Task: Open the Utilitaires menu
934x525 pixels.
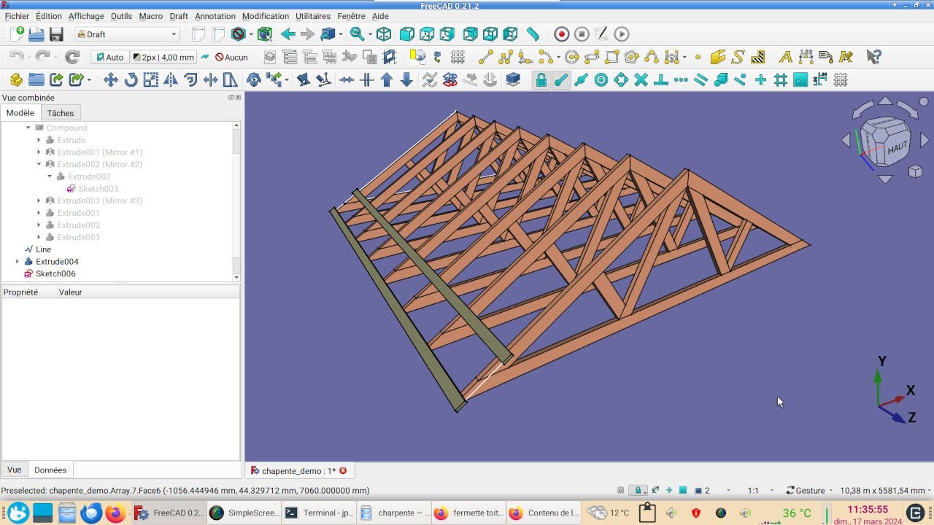Action: point(313,16)
